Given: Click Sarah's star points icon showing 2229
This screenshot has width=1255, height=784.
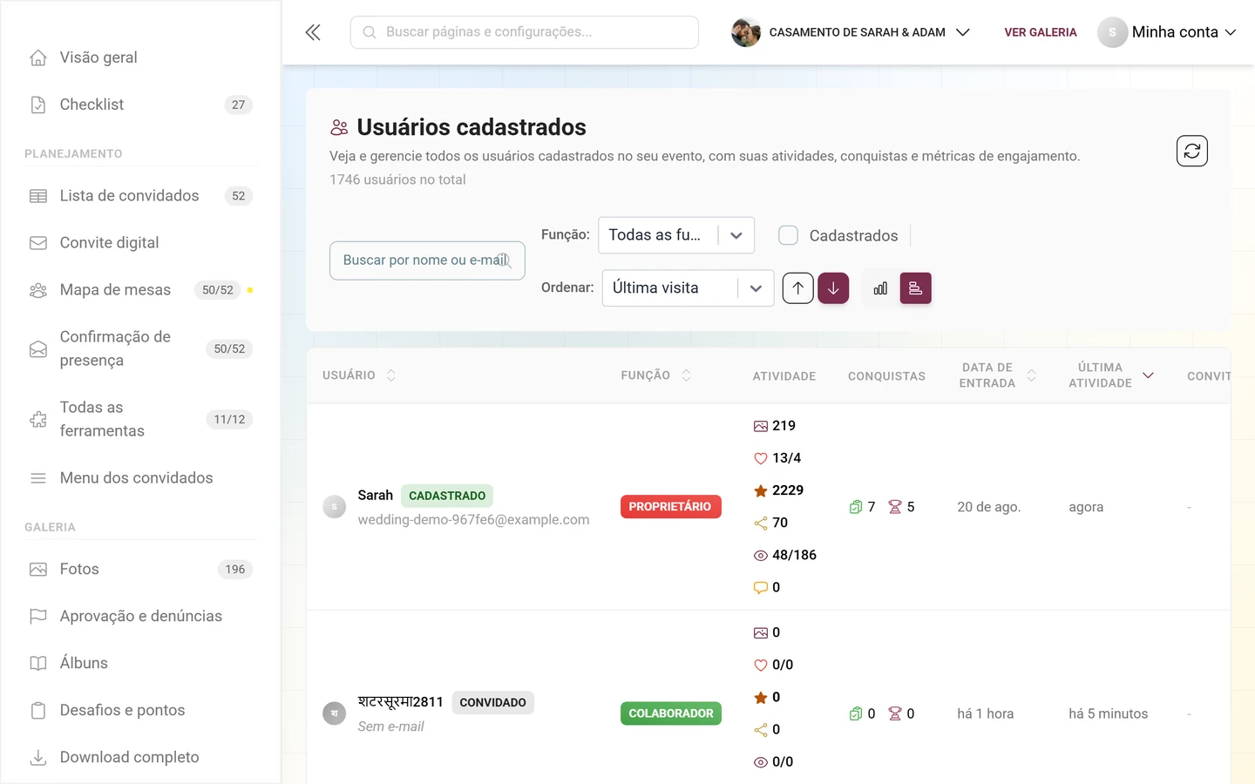Looking at the screenshot, I should tap(761, 490).
